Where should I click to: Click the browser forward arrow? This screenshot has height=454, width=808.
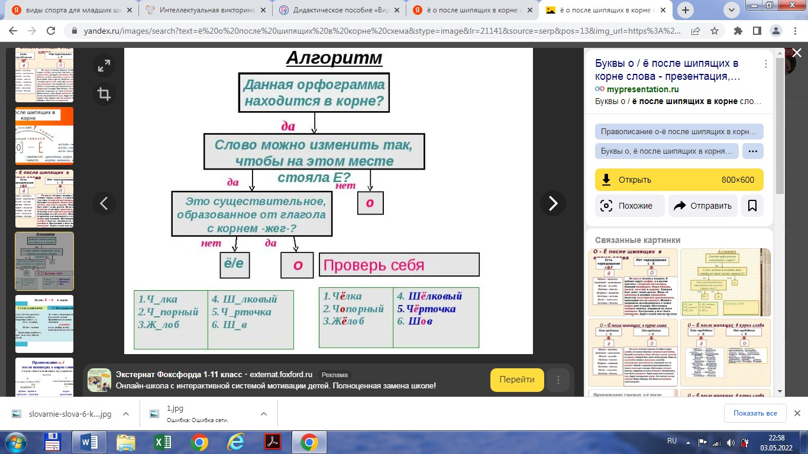click(x=34, y=31)
